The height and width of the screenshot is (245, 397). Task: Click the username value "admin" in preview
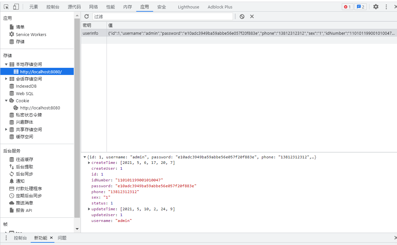(x=123, y=221)
